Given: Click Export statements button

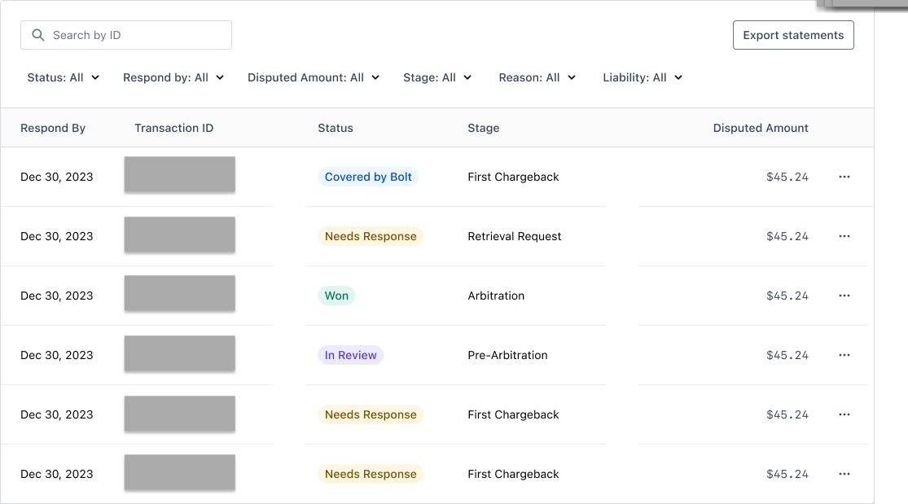Looking at the screenshot, I should [x=793, y=35].
